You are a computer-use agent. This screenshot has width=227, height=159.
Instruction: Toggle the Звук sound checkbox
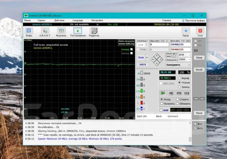195,124
